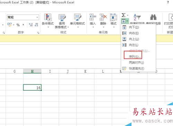Click the Fill down-arrow button icon
The height and width of the screenshot is (126, 173).
click(x=124, y=21)
